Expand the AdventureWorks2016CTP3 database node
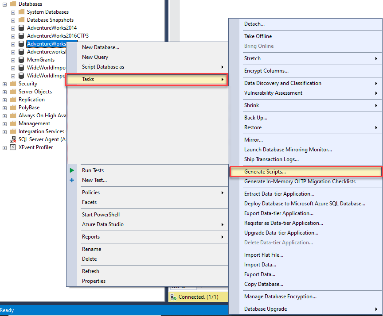The height and width of the screenshot is (316, 383). [x=13, y=36]
